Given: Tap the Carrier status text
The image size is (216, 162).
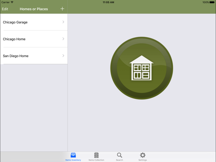Looking at the screenshot, I should point(6,2).
